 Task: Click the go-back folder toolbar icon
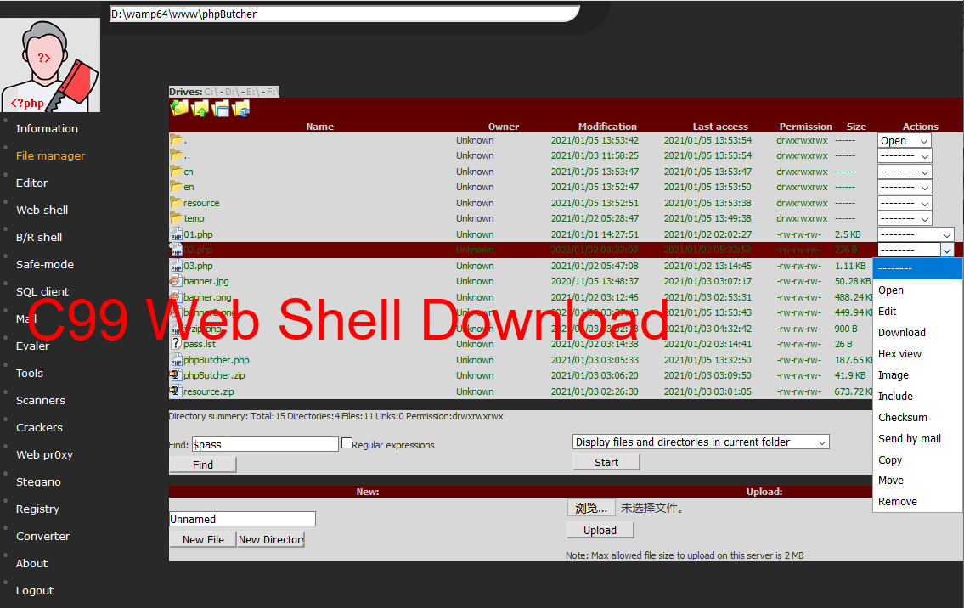[179, 108]
